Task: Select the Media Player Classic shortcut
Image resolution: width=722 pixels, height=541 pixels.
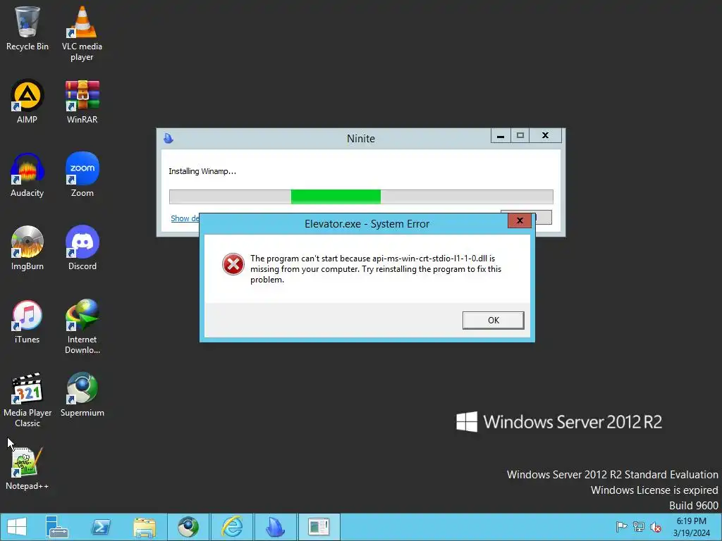Action: click(27, 400)
